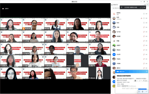149x94 pixels.
Task: Toggle the microphone for 姚萌琦 in the member list
Action: 144,14
